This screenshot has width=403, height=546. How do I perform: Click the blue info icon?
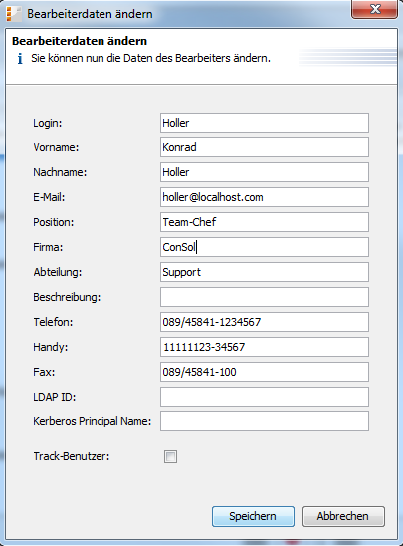pos(20,59)
